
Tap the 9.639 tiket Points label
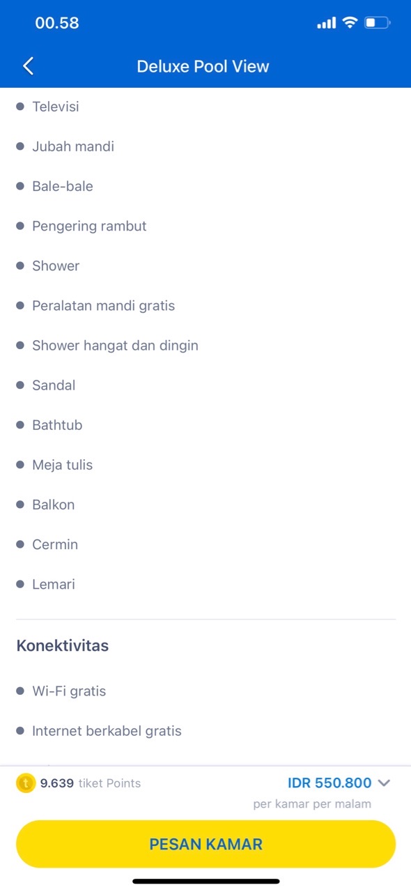coord(91,783)
